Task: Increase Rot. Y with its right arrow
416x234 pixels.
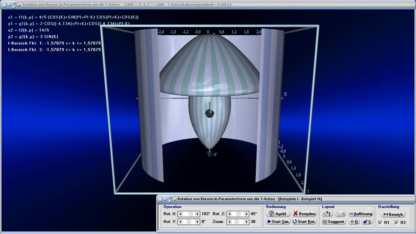Action: pyautogui.click(x=197, y=222)
